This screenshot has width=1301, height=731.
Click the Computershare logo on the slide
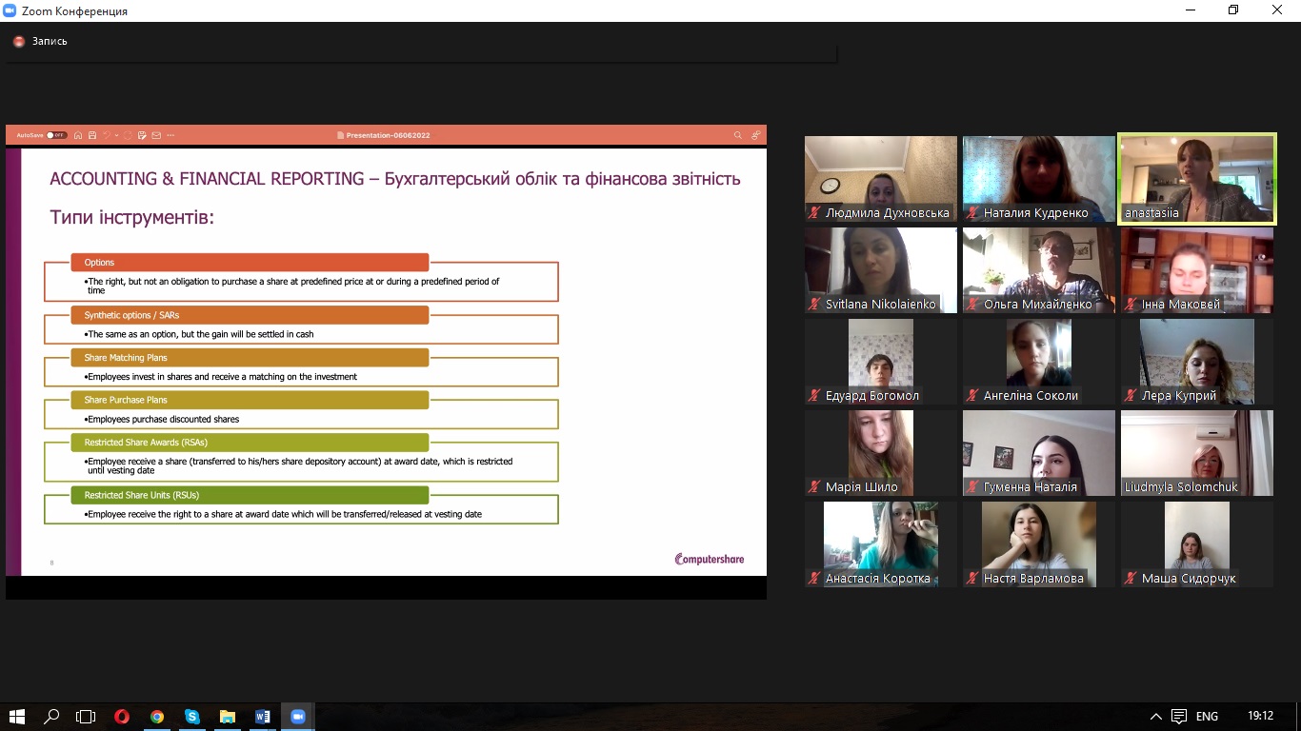[709, 560]
